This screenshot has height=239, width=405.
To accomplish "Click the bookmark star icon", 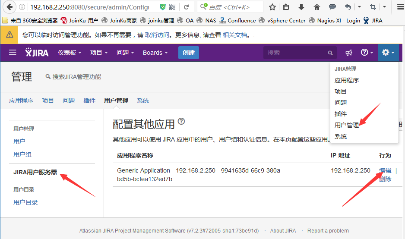I will 272,7.
